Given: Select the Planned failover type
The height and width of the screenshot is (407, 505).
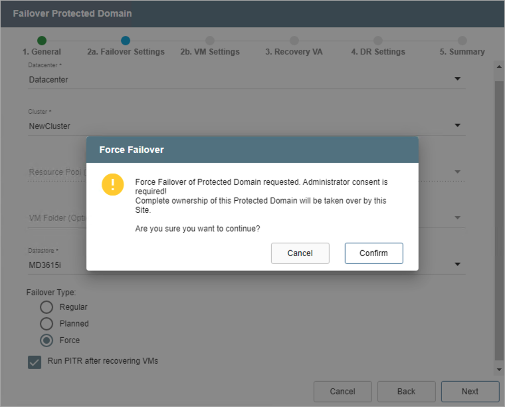Looking at the screenshot, I should pos(47,324).
